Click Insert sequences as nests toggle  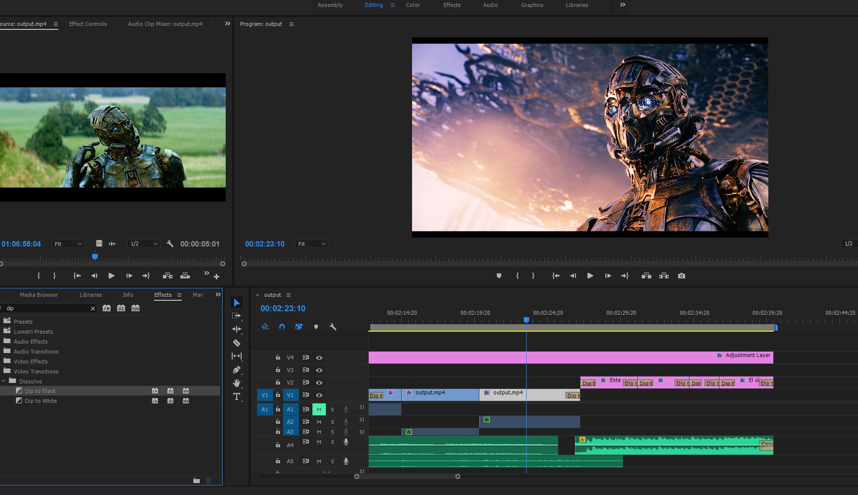(x=265, y=327)
